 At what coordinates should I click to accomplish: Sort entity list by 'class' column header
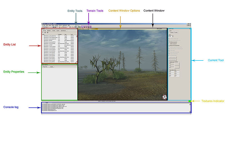(x=66, y=34)
